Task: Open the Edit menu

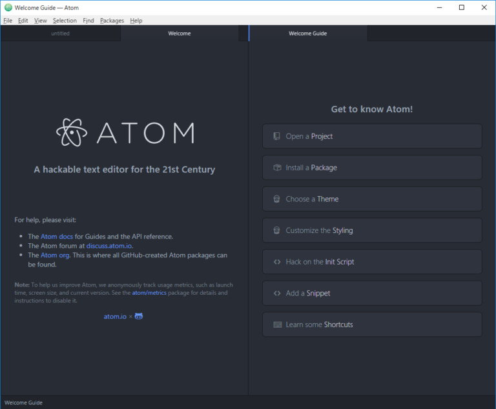Action: [x=23, y=21]
